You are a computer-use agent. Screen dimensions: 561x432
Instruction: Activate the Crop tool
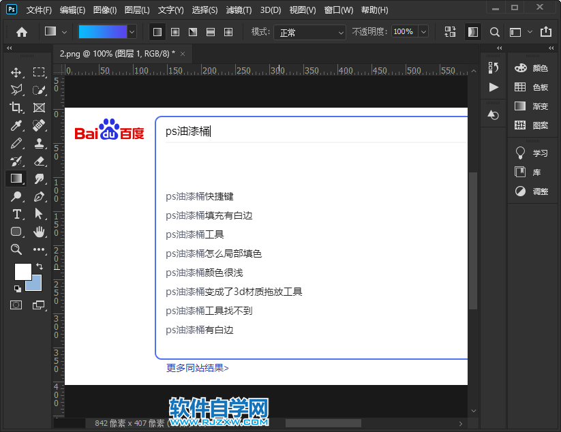(x=16, y=108)
